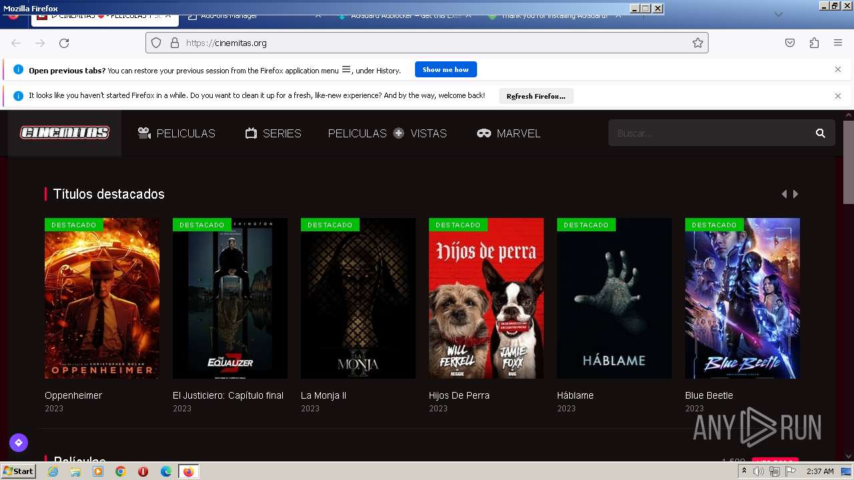
Task: Show site security padlock info
Action: 175,43
